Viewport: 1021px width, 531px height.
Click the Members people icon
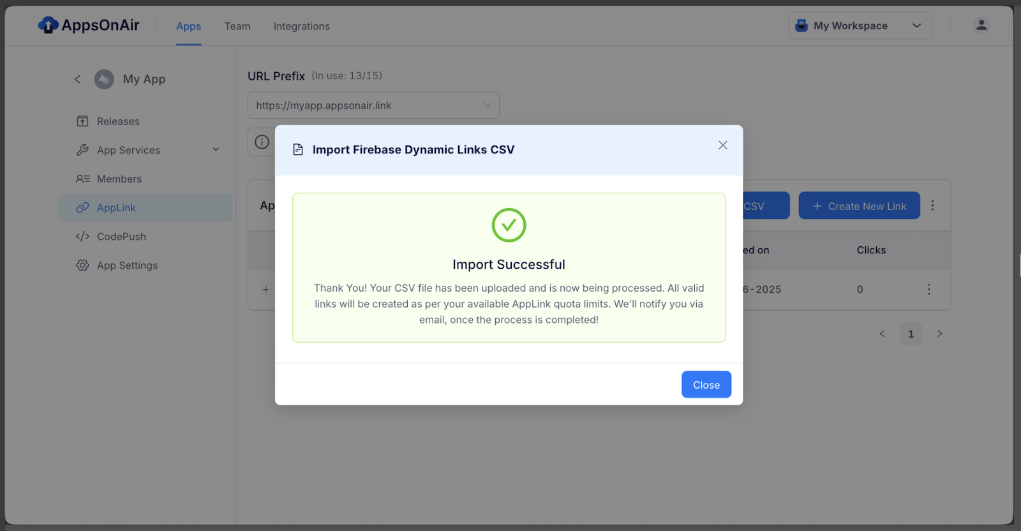click(x=82, y=179)
